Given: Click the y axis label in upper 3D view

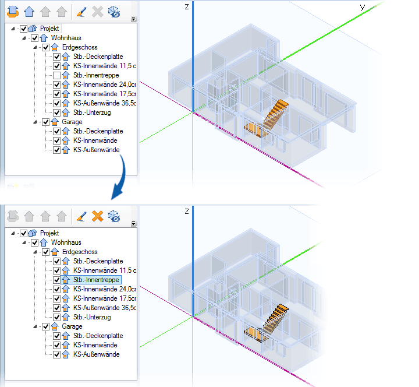Looking at the screenshot, I should [x=363, y=6].
